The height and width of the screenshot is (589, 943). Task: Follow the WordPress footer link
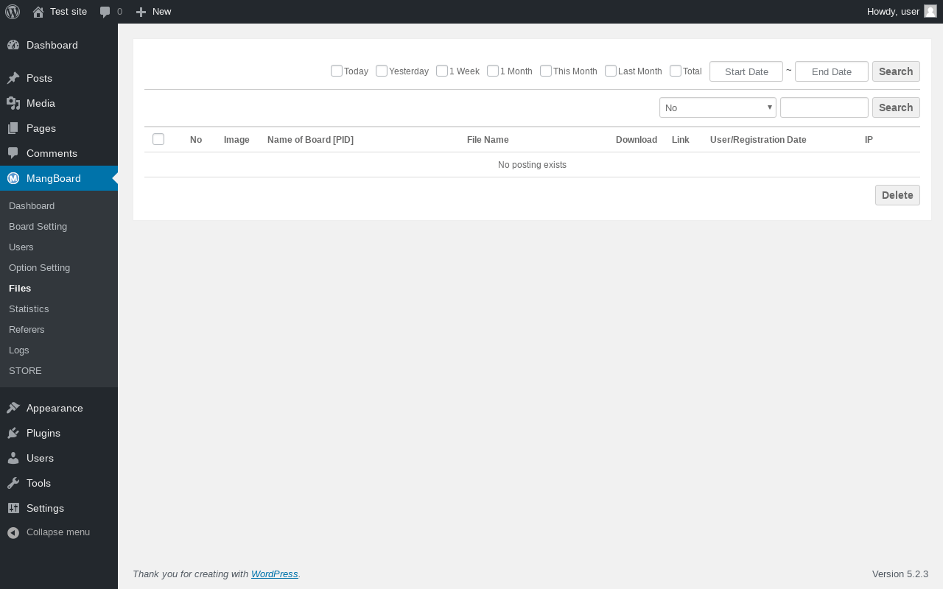point(275,574)
